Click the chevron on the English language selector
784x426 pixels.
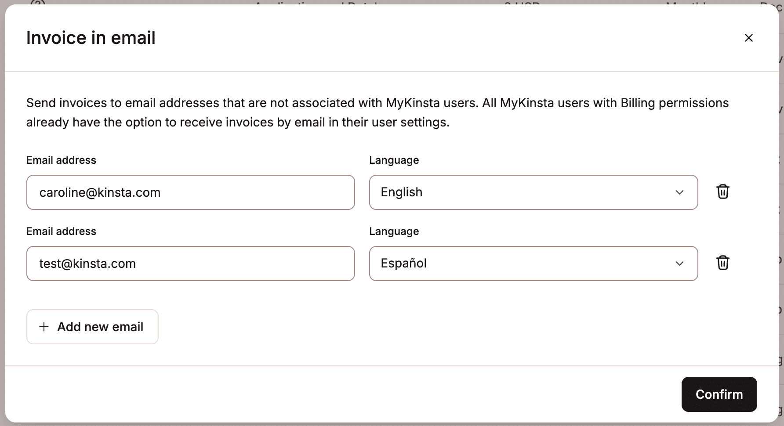(x=679, y=192)
